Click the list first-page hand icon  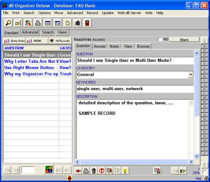point(8,170)
